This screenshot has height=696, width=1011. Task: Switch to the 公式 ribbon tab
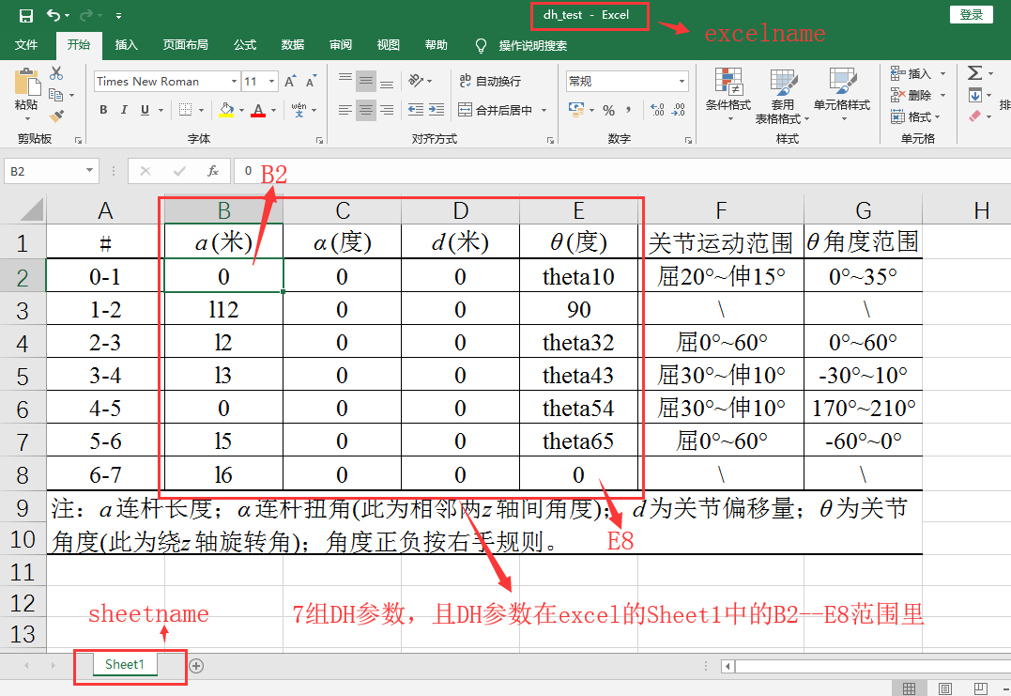click(244, 42)
